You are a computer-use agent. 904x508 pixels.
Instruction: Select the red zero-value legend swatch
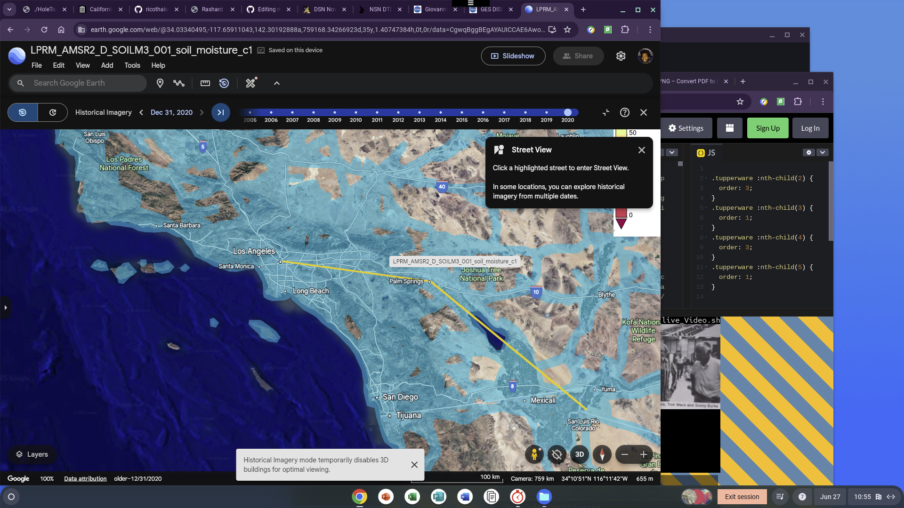(621, 214)
